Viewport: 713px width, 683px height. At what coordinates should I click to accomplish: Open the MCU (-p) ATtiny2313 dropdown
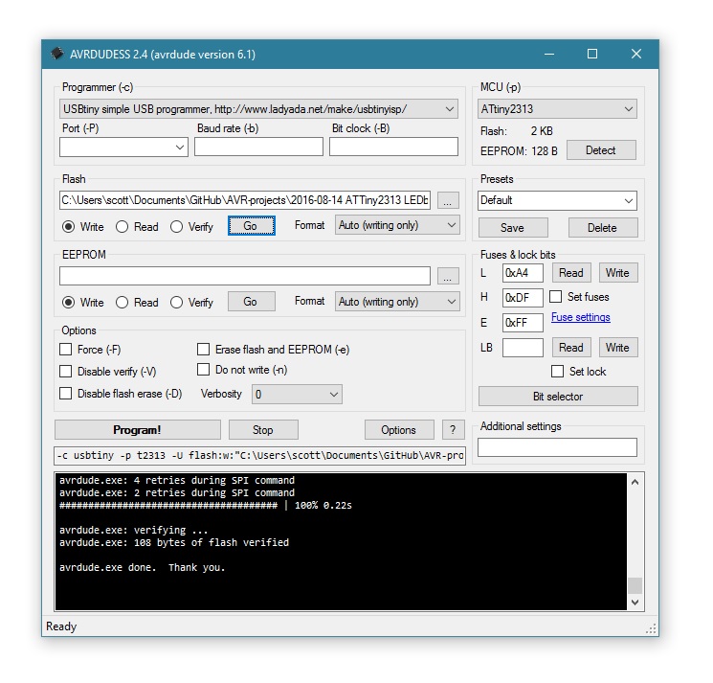click(x=557, y=109)
